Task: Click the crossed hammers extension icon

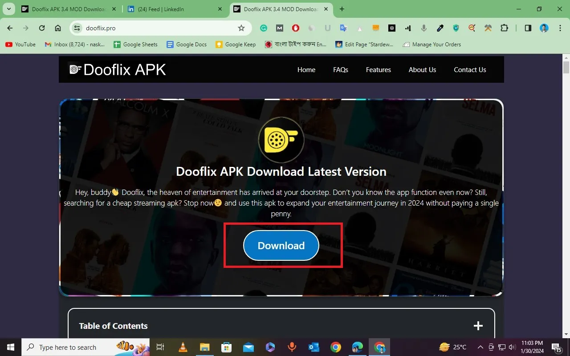Action: pos(488,28)
